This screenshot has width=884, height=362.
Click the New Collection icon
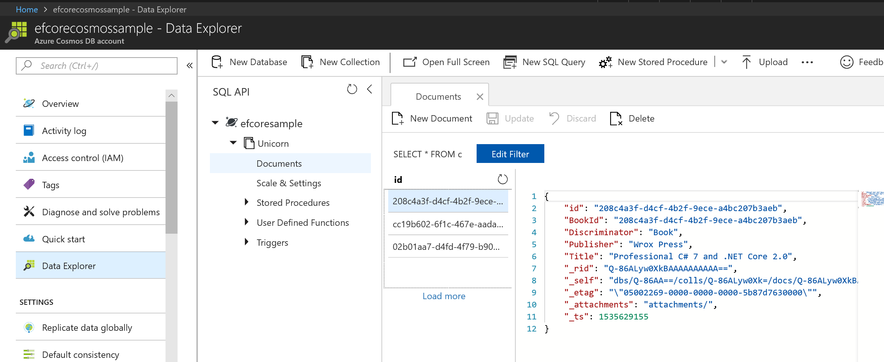(x=307, y=62)
